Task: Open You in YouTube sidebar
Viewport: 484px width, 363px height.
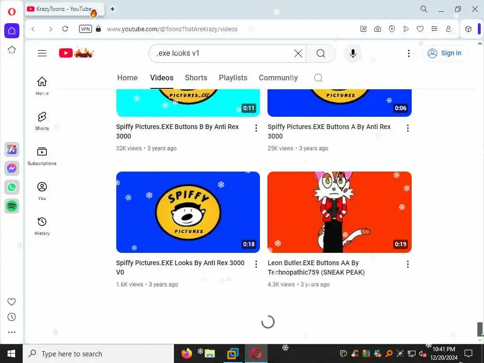Action: 42,191
